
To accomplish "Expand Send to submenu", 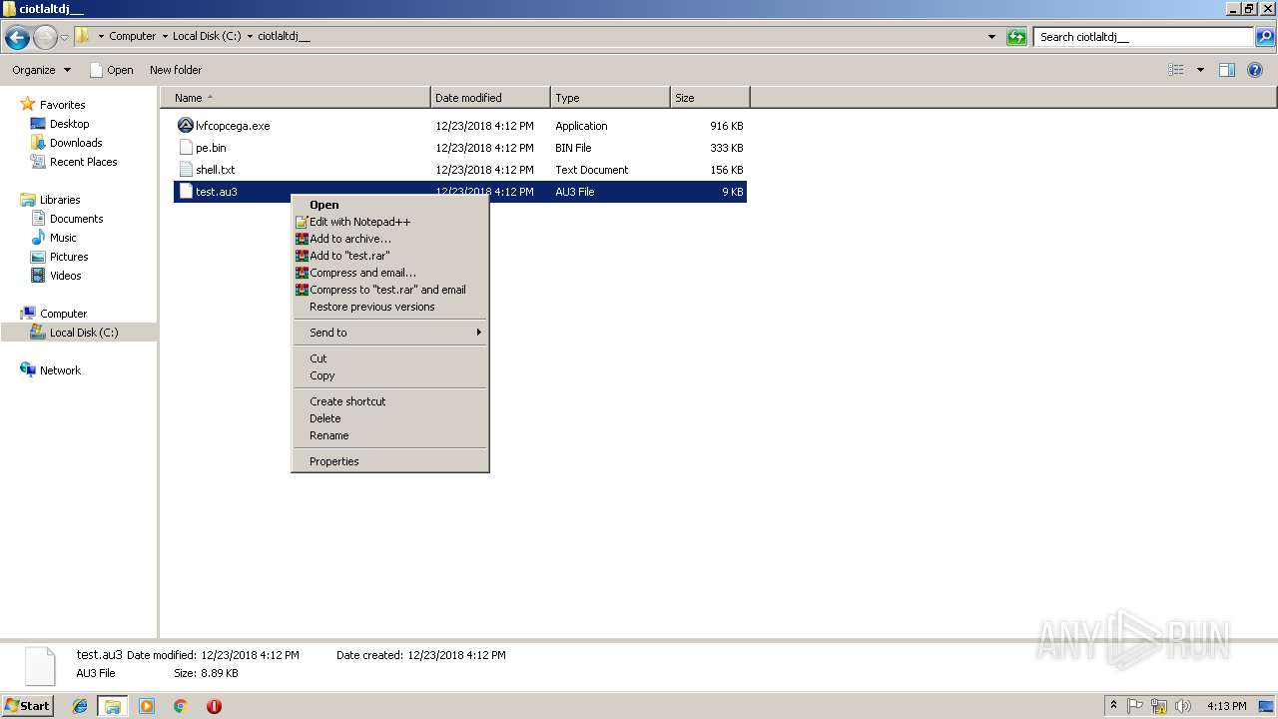I will [x=390, y=333].
